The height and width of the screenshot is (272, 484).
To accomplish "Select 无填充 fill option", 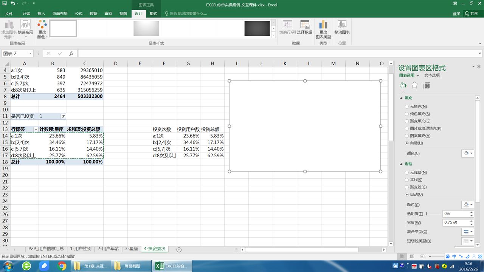I will (416, 107).
